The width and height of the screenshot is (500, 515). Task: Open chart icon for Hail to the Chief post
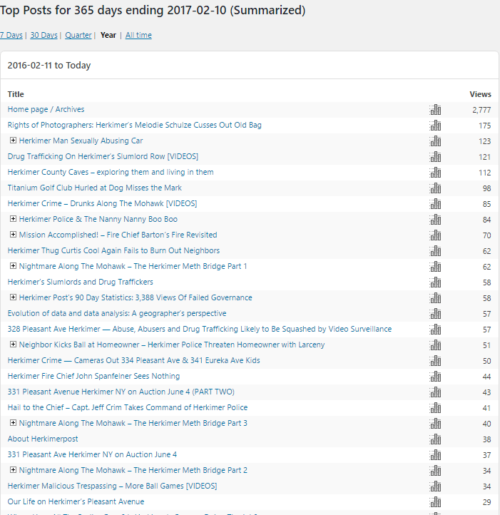pos(435,408)
